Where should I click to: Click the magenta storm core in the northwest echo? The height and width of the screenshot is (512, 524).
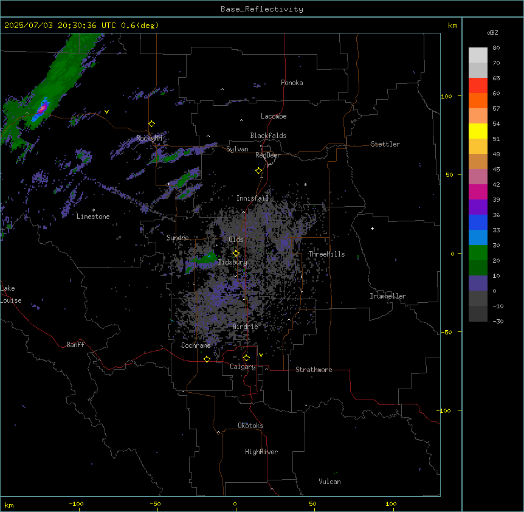click(43, 108)
